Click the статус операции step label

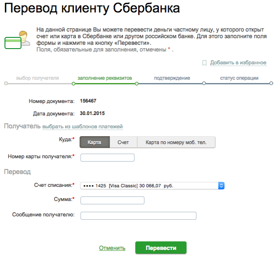click(239, 78)
